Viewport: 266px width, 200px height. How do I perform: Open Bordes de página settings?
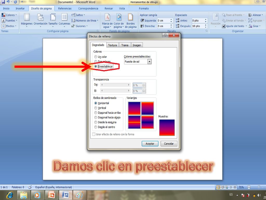click(x=130, y=21)
